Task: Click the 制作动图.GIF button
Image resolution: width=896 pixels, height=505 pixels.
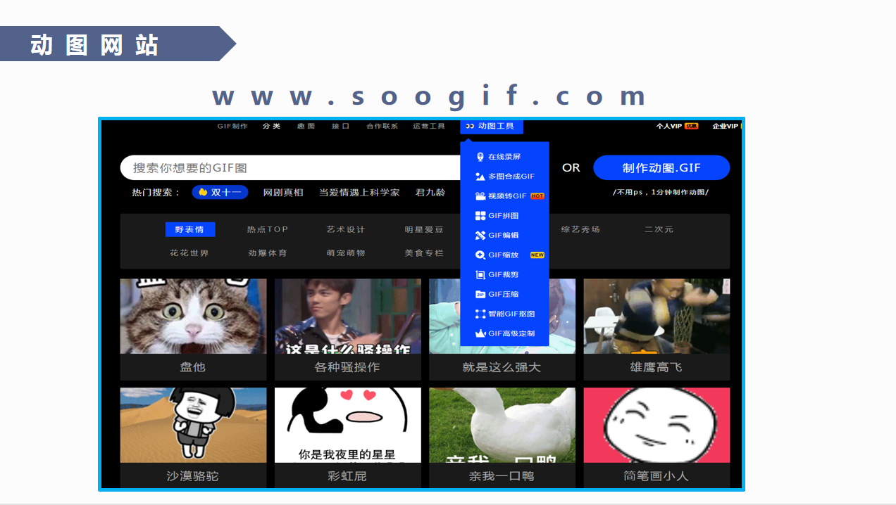Action: pyautogui.click(x=662, y=167)
